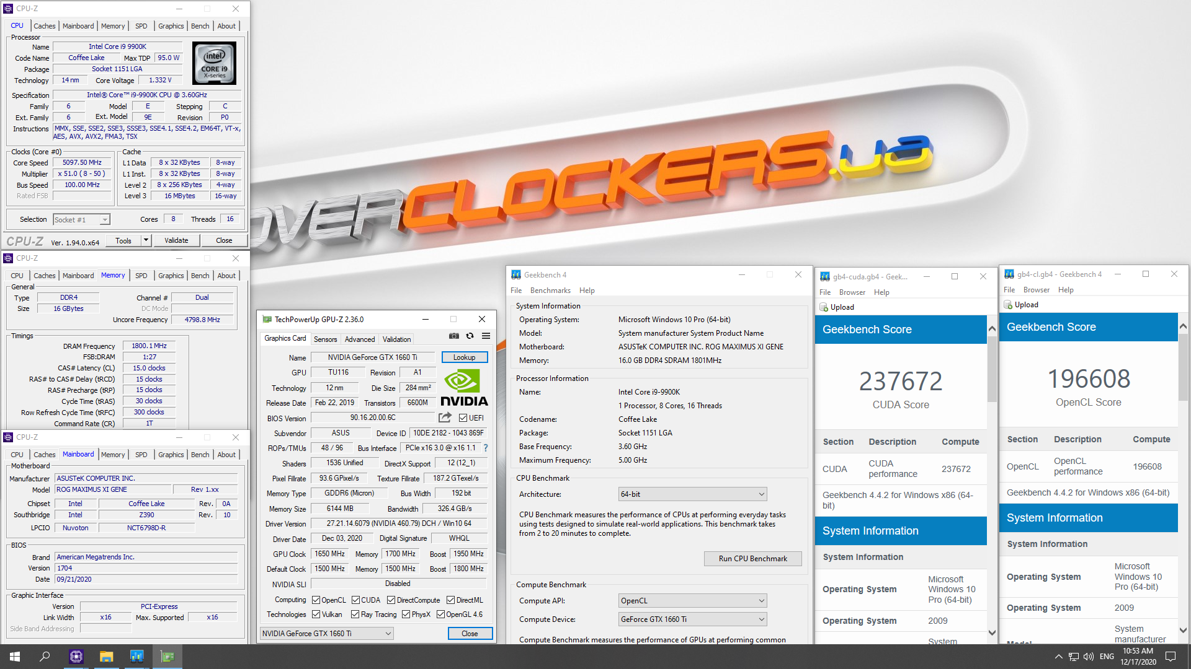Switch to Advanced tab in GPU-Z

click(x=360, y=339)
